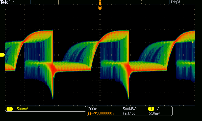Click the channel 1 waveform box in bottom-left
Image resolution: width=202 pixels, height=121 pixels.
[x=46, y=109]
